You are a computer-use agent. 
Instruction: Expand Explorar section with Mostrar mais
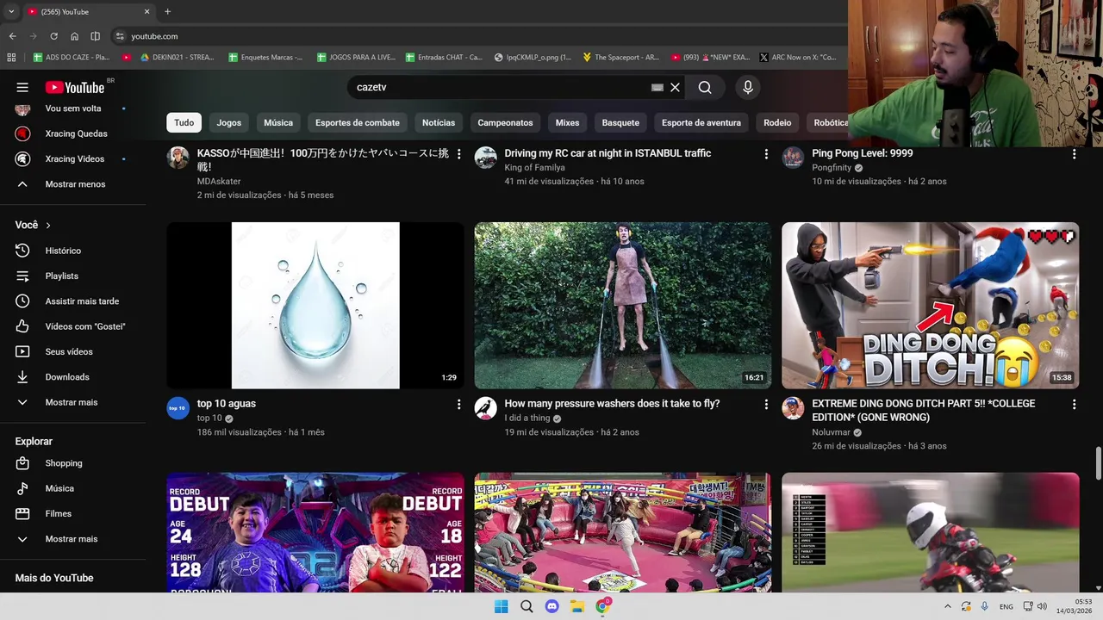coord(72,539)
